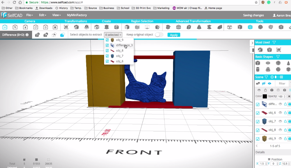This screenshot has width=291, height=168.
Task: Click the black Color swatch
Action: (x=265, y=96)
